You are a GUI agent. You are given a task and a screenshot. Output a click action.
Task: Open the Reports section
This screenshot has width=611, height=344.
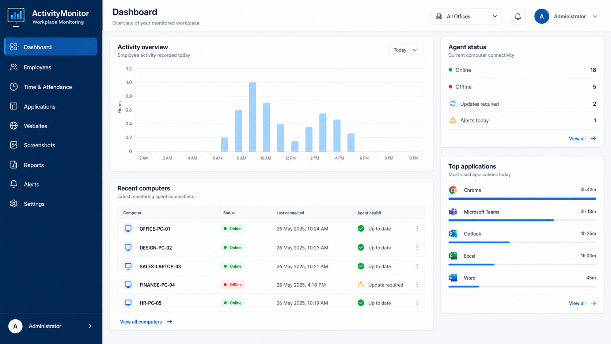51,165
